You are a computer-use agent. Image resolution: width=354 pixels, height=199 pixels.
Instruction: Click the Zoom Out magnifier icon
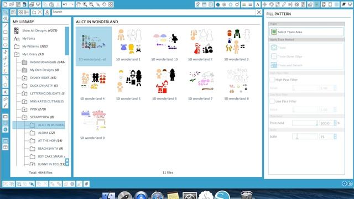[91, 4]
